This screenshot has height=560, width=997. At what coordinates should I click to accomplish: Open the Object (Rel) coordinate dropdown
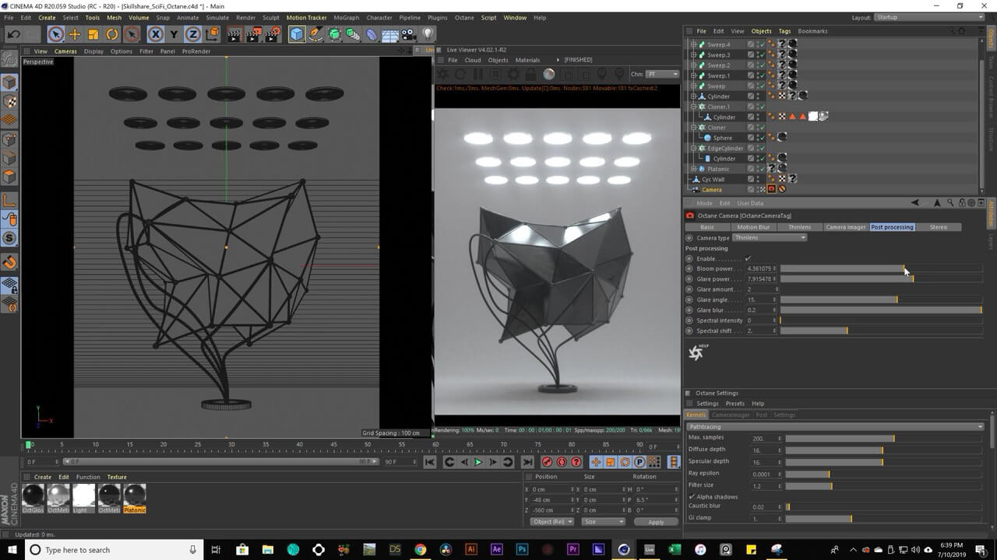tap(551, 522)
